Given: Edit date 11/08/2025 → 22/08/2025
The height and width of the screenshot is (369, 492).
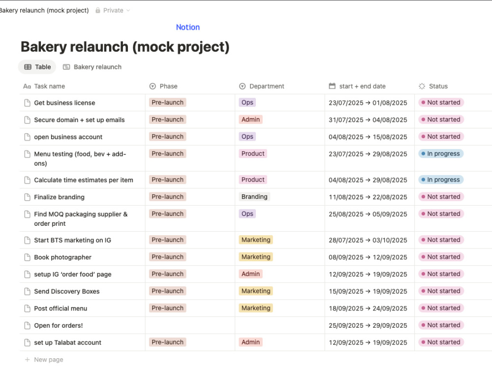Looking at the screenshot, I should [x=368, y=197].
